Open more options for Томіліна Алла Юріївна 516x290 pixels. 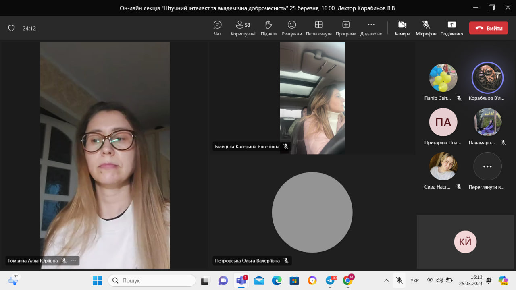[73, 261]
